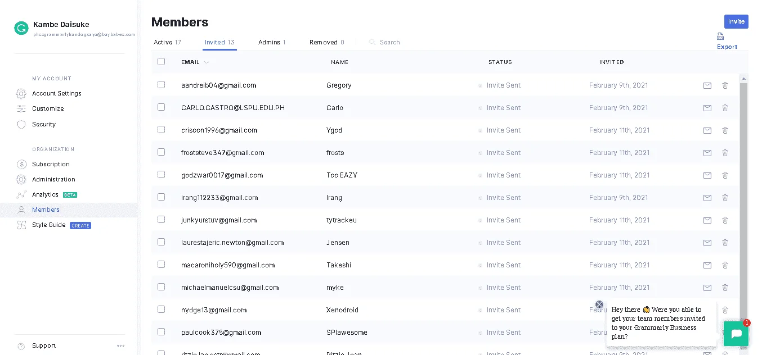The image size is (762, 355).
Task: Click the Grammarly logo icon
Action: click(x=21, y=28)
